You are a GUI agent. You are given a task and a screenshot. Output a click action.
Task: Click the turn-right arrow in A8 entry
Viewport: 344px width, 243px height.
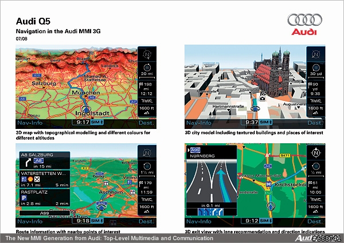[x=28, y=163]
